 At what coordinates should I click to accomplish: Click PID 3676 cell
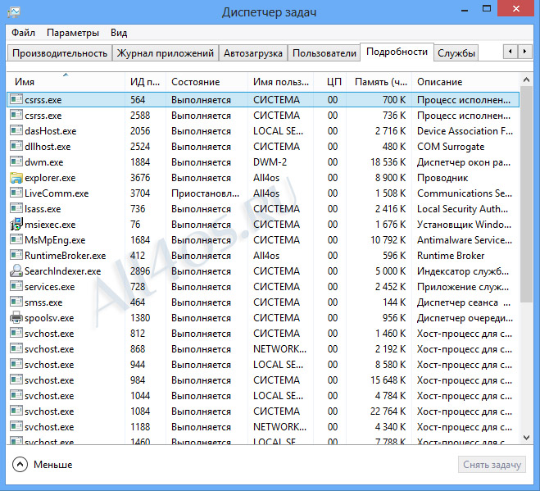(140, 178)
